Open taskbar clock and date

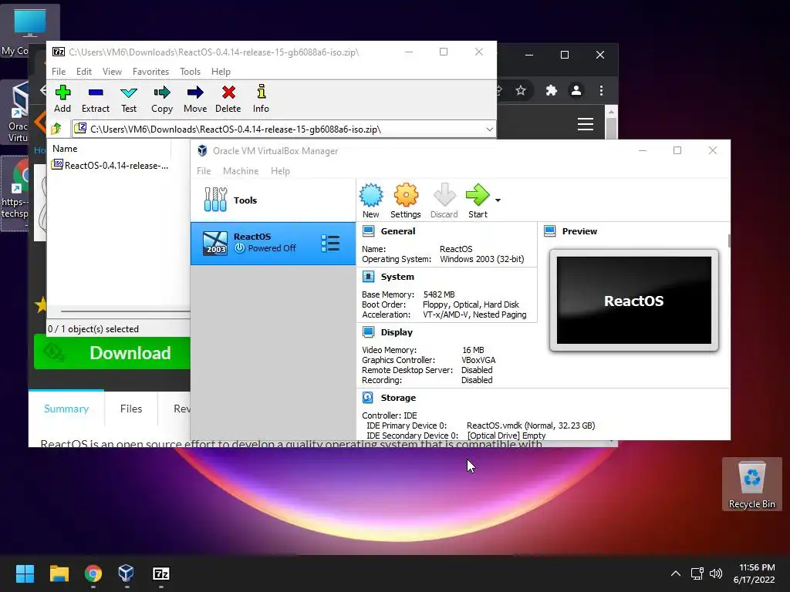pos(755,573)
